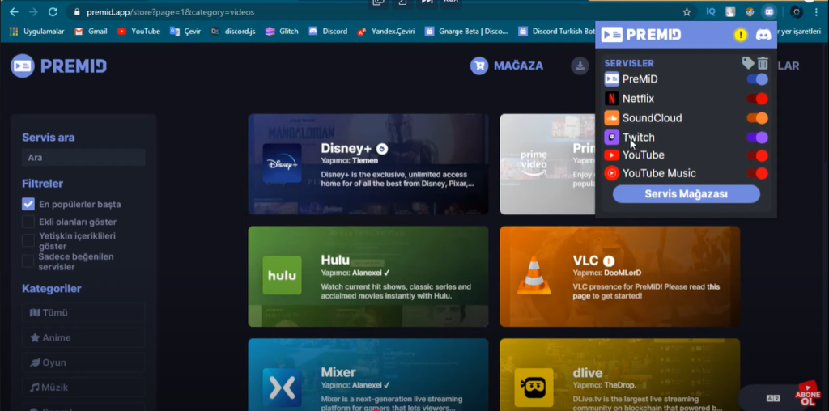Viewport: 829px width, 411px height.
Task: Click the prime video logo thumbnail
Action: coord(534,163)
